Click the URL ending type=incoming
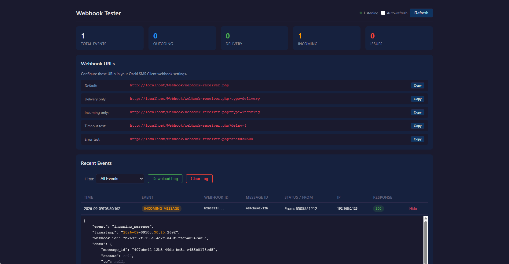The image size is (509, 264). [x=195, y=112]
